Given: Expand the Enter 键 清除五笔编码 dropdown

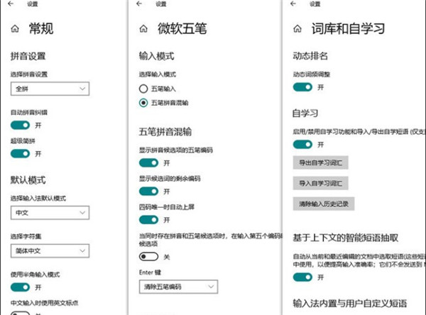Looking at the screenshot, I should [x=177, y=286].
